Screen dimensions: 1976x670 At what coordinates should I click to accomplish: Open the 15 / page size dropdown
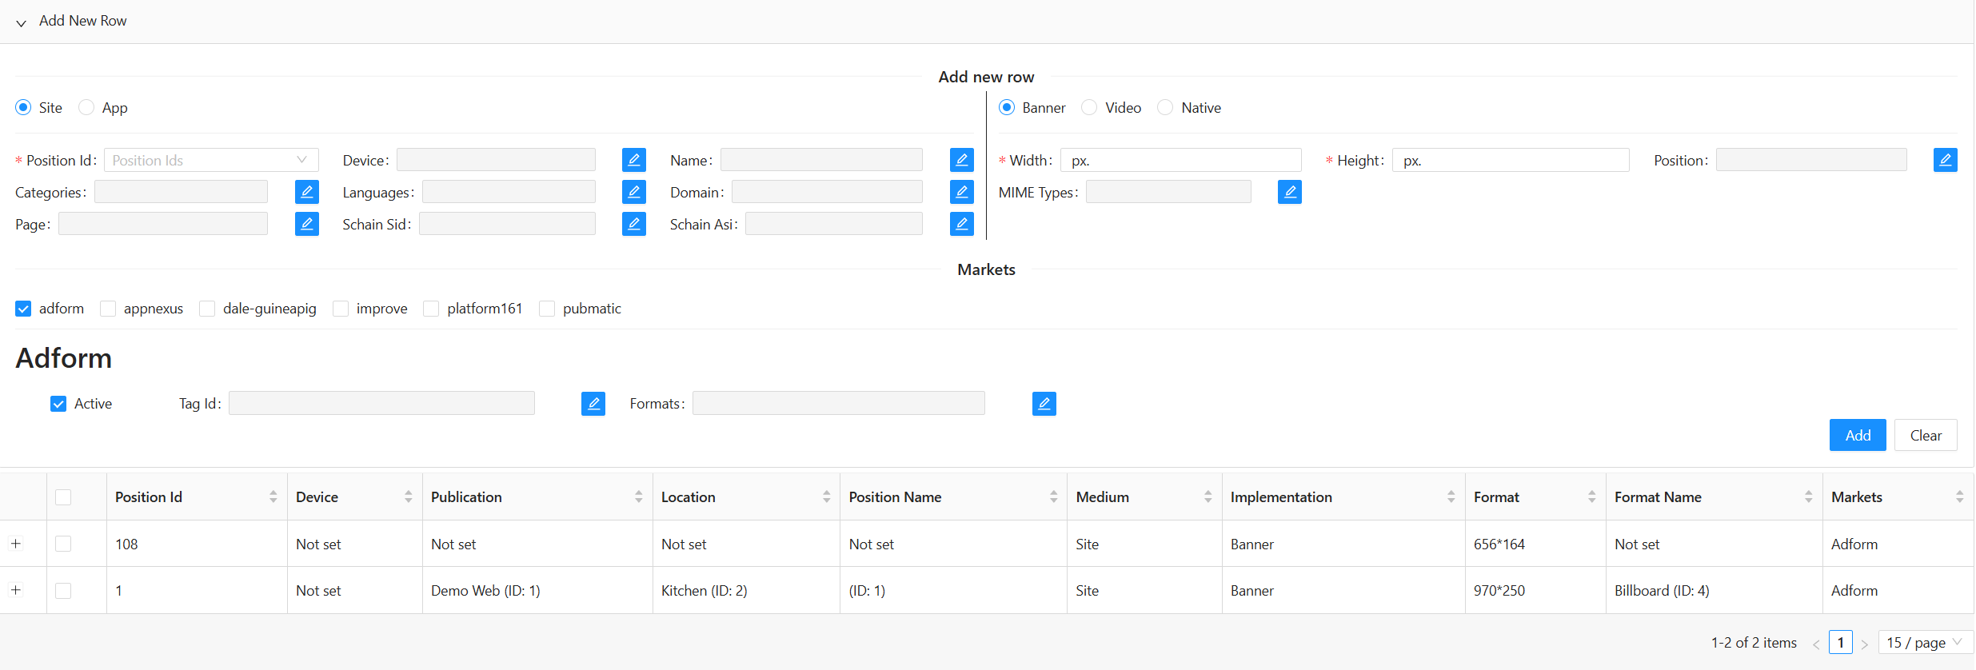(1924, 642)
